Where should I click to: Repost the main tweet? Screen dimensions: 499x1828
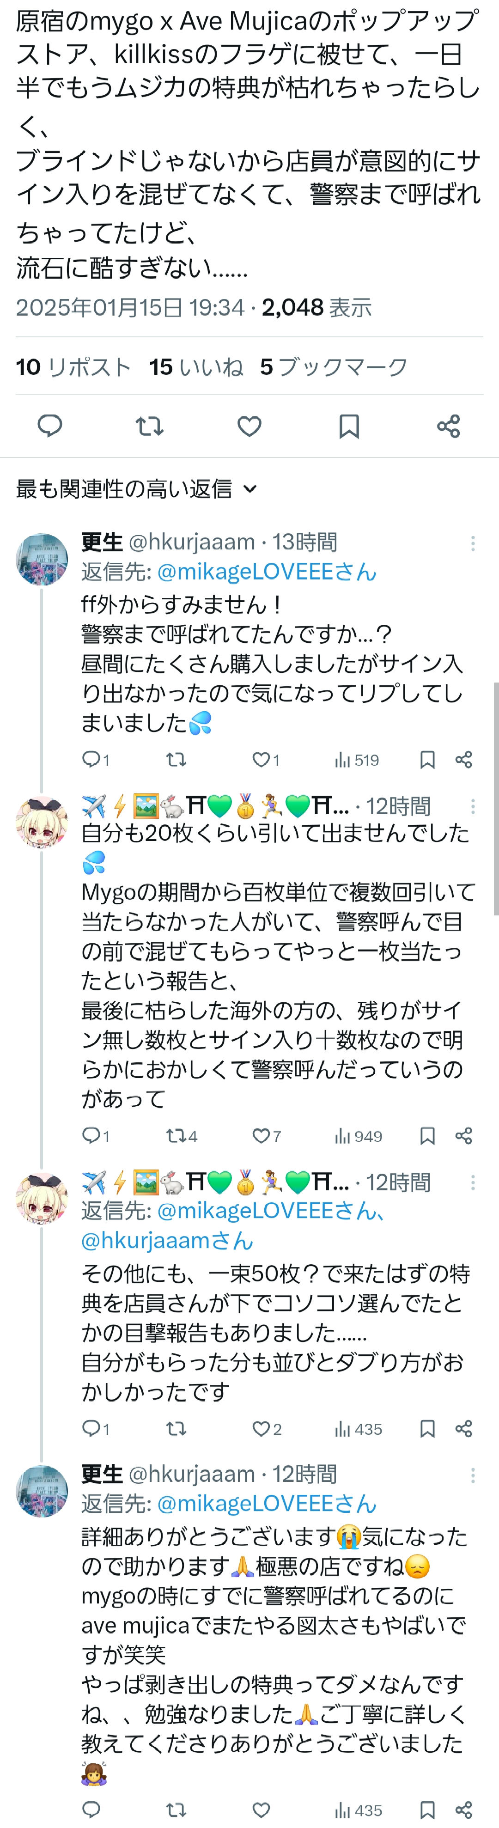(149, 426)
